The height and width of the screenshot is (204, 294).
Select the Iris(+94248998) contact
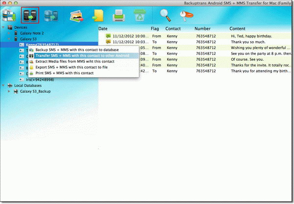coord(40,80)
